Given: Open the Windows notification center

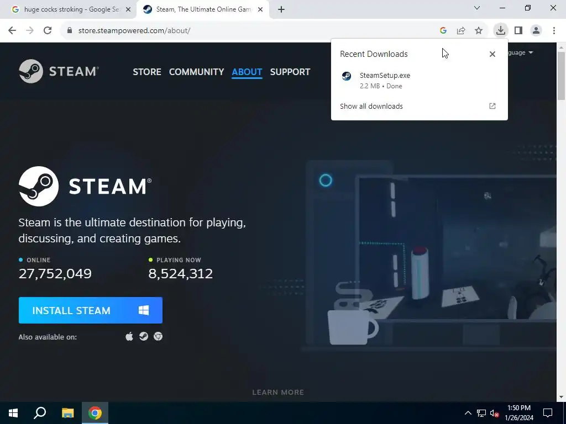Looking at the screenshot, I should coord(548,413).
